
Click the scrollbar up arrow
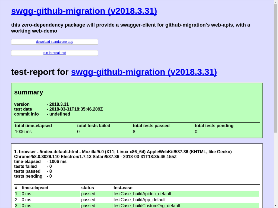point(276,2)
